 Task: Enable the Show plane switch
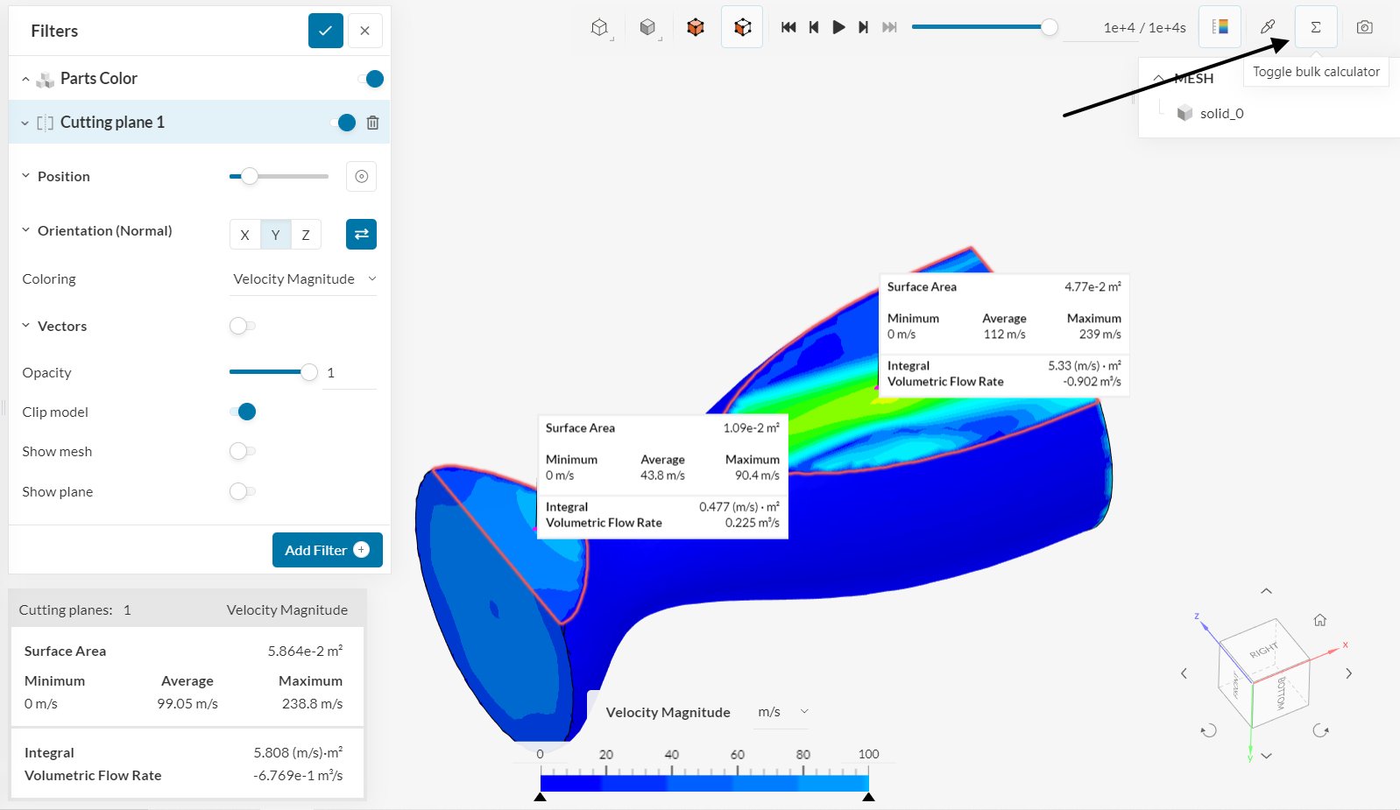242,491
